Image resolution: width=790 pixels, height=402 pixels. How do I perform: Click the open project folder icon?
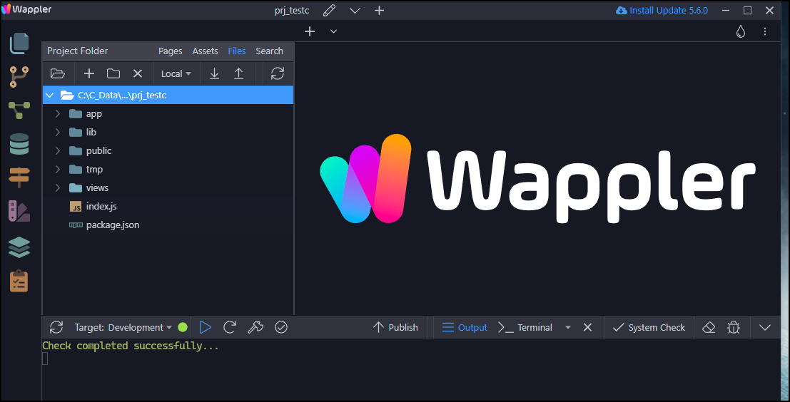coord(58,73)
